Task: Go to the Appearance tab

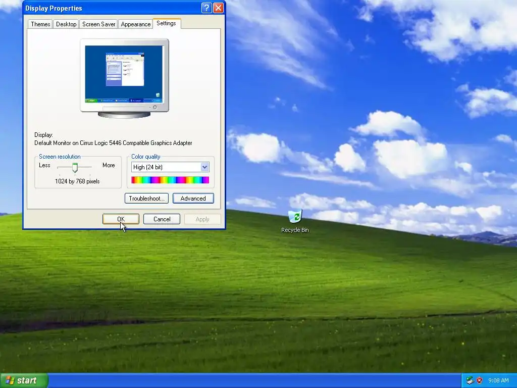Action: point(135,24)
